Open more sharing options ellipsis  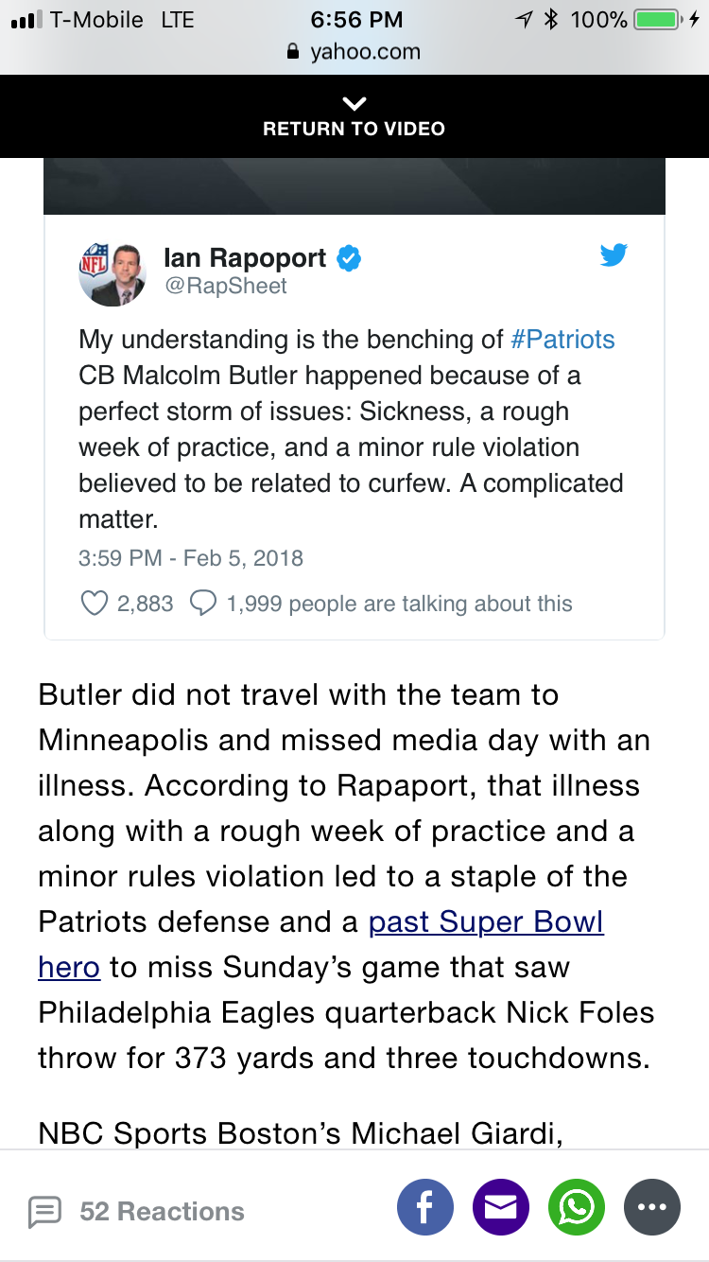(652, 1208)
